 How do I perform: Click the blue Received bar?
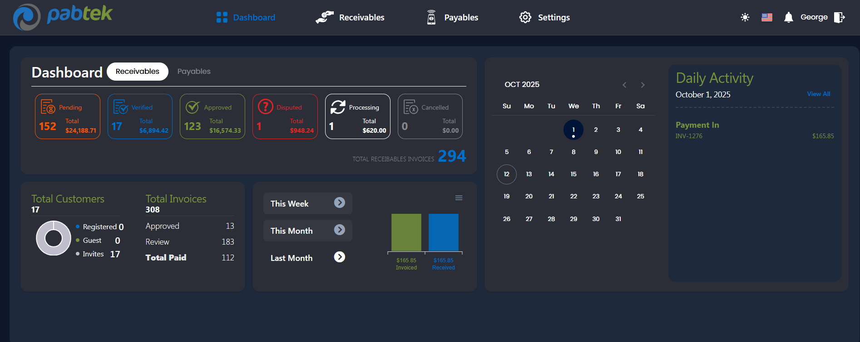point(444,232)
